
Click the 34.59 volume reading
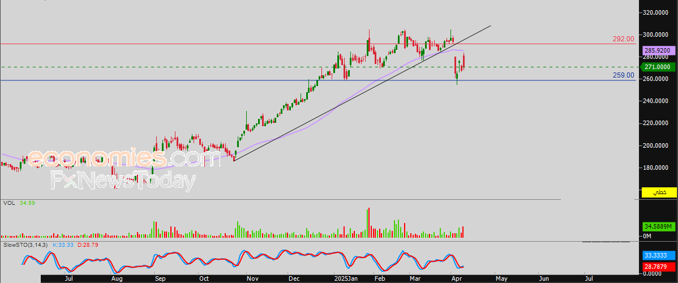(27, 203)
